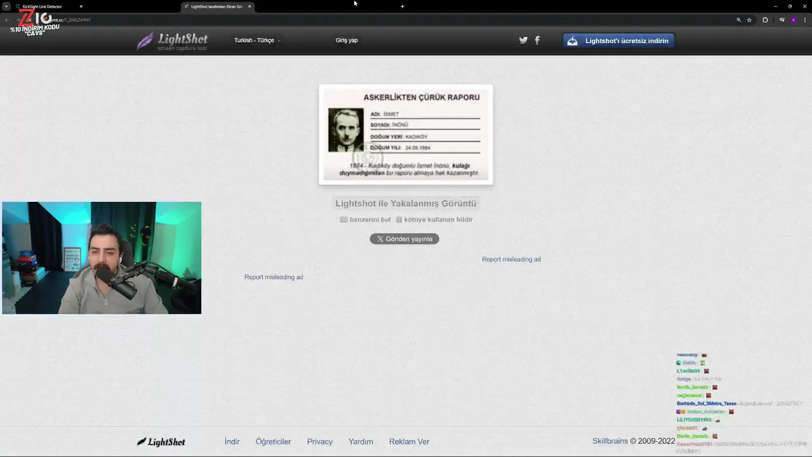
Task: Open the Facebook icon in LightShot header
Action: coord(537,40)
